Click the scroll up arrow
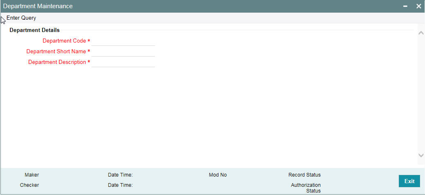Viewport: 425px width, 195px height. pyautogui.click(x=421, y=33)
